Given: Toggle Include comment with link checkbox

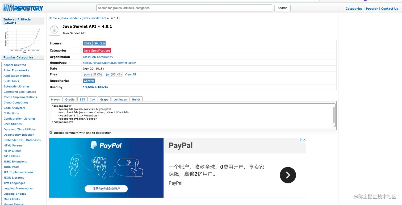Looking at the screenshot, I should 51,132.
